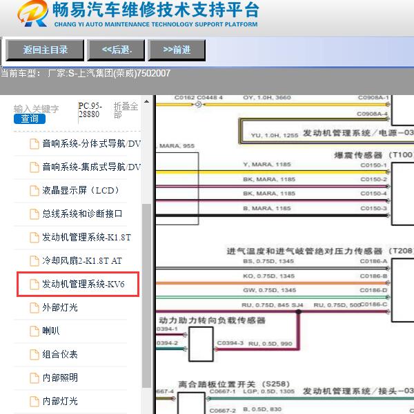Click 离合踏板位置开关 (S258) label

[x=234, y=384]
